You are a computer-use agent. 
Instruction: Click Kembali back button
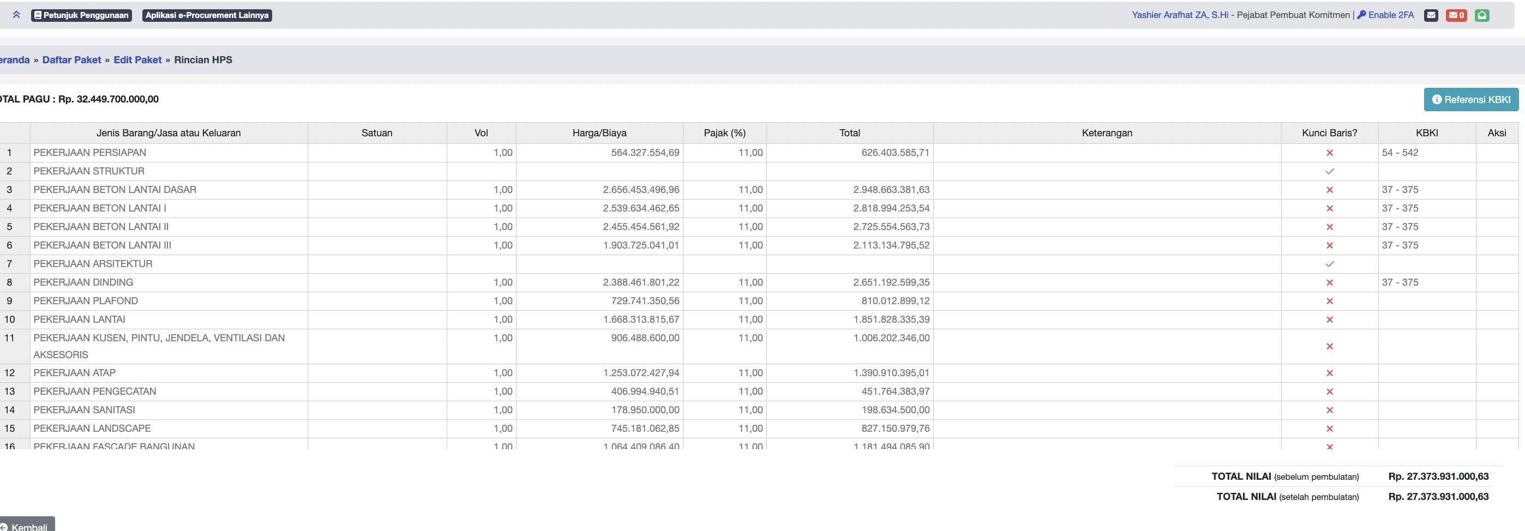[27, 526]
